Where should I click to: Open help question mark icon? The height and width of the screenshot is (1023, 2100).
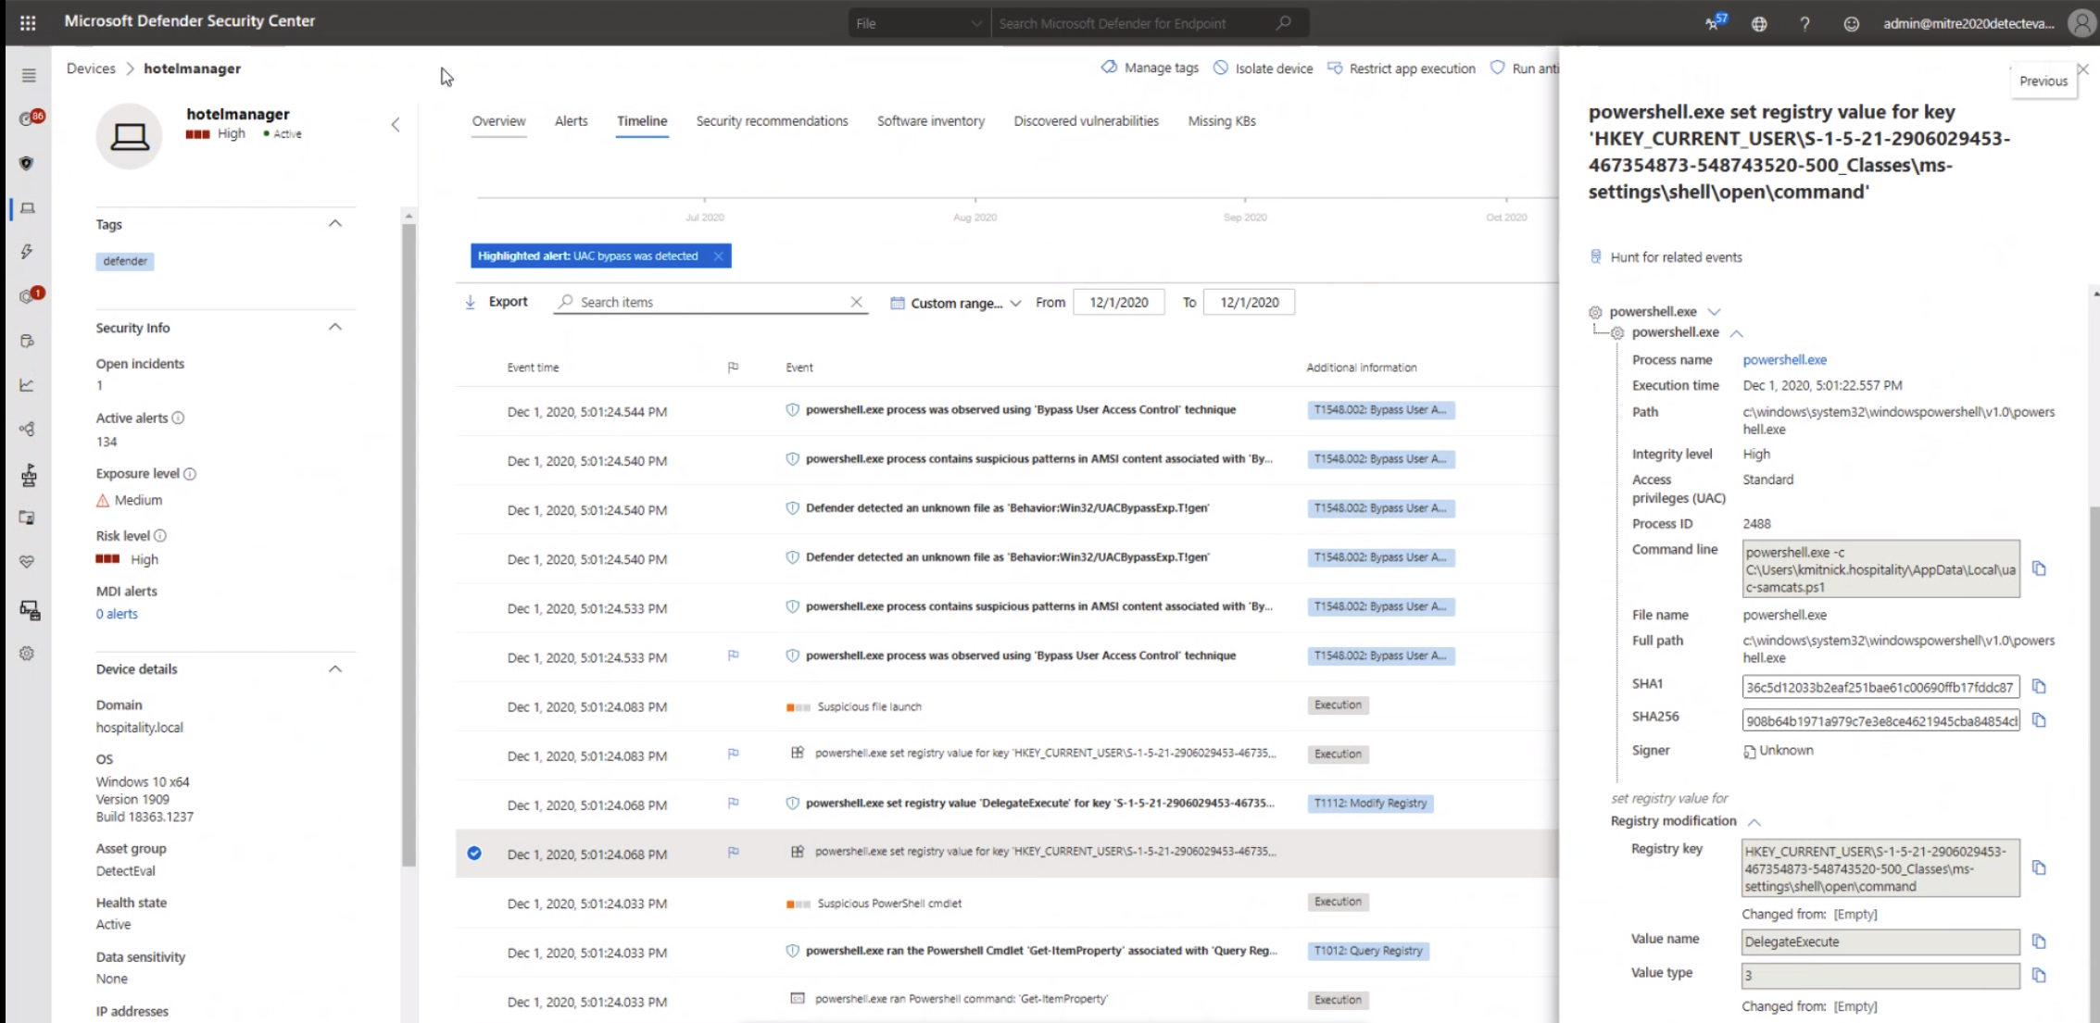[1804, 24]
